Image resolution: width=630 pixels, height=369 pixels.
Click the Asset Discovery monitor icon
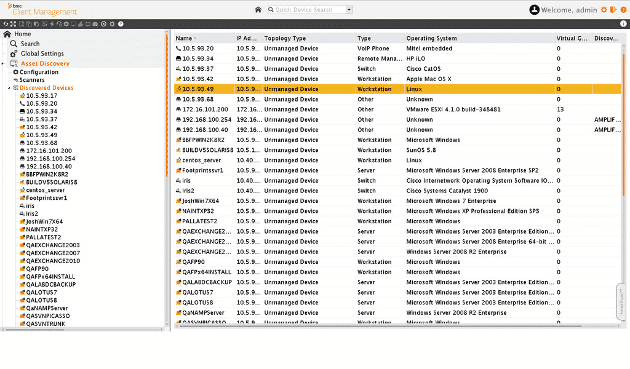pyautogui.click(x=14, y=63)
